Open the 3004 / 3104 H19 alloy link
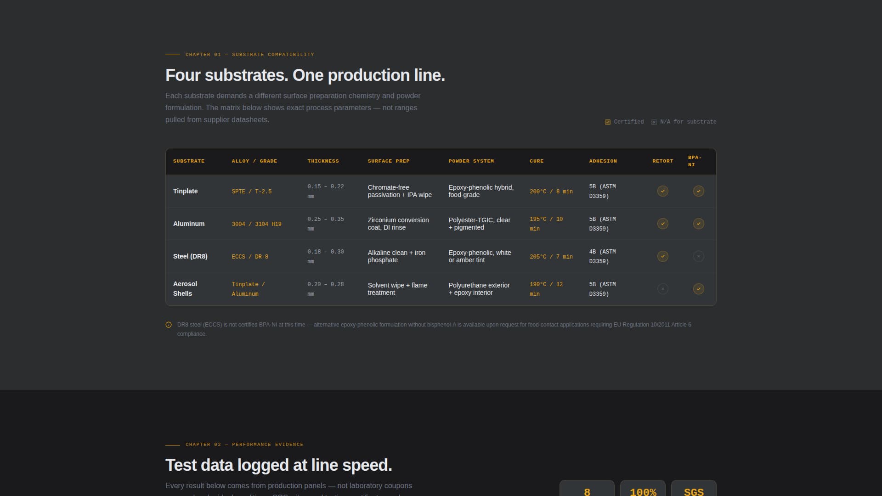 click(256, 224)
